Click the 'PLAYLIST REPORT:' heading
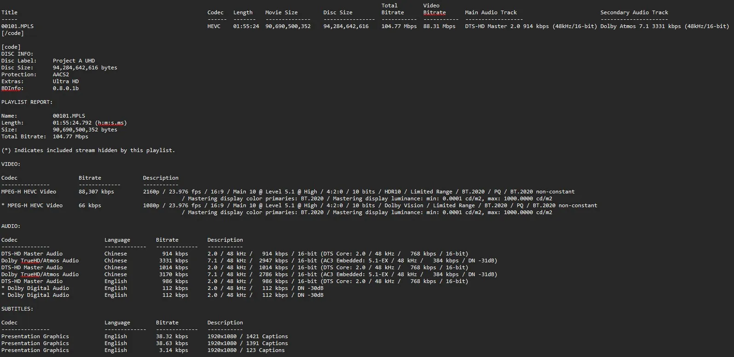734x357 pixels. (x=27, y=102)
